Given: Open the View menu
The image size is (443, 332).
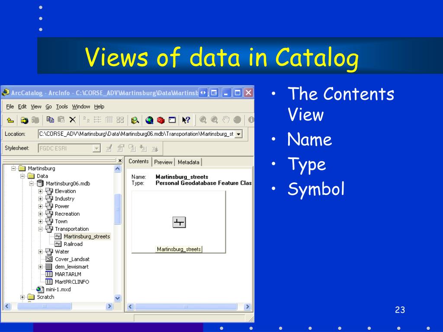Looking at the screenshot, I should 36,106.
